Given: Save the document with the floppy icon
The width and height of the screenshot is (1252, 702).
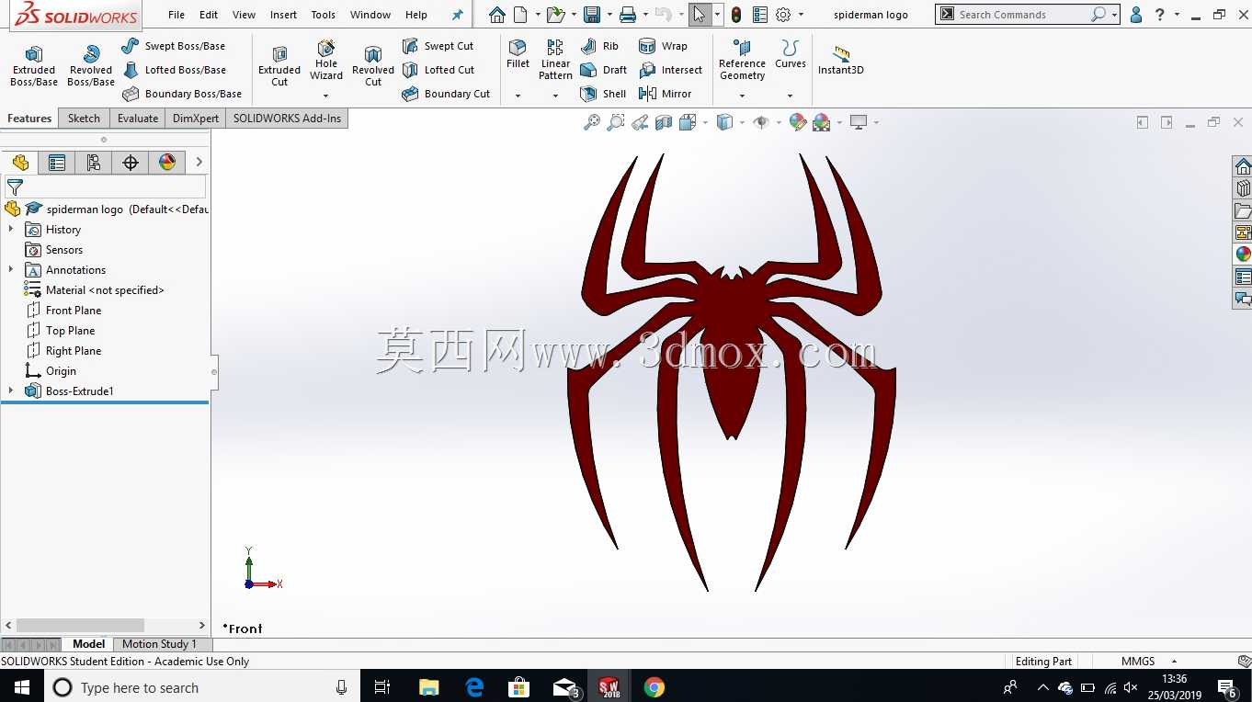Looking at the screenshot, I should point(592,15).
